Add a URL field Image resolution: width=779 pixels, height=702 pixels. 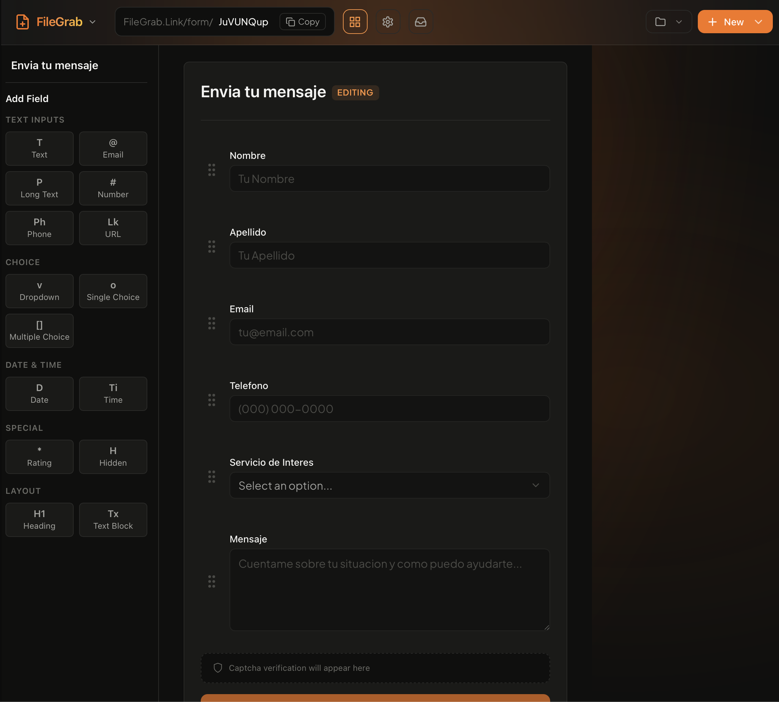(113, 228)
